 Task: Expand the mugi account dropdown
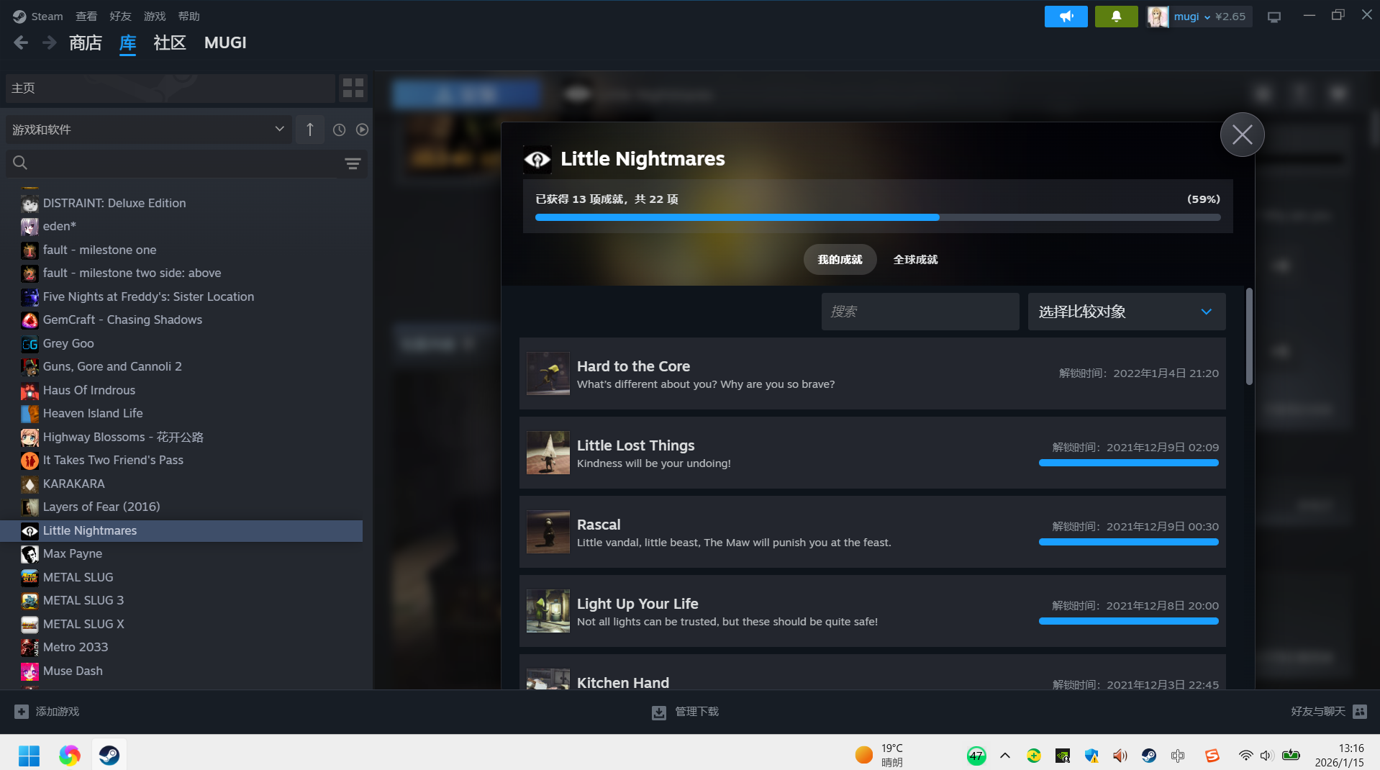[1207, 17]
